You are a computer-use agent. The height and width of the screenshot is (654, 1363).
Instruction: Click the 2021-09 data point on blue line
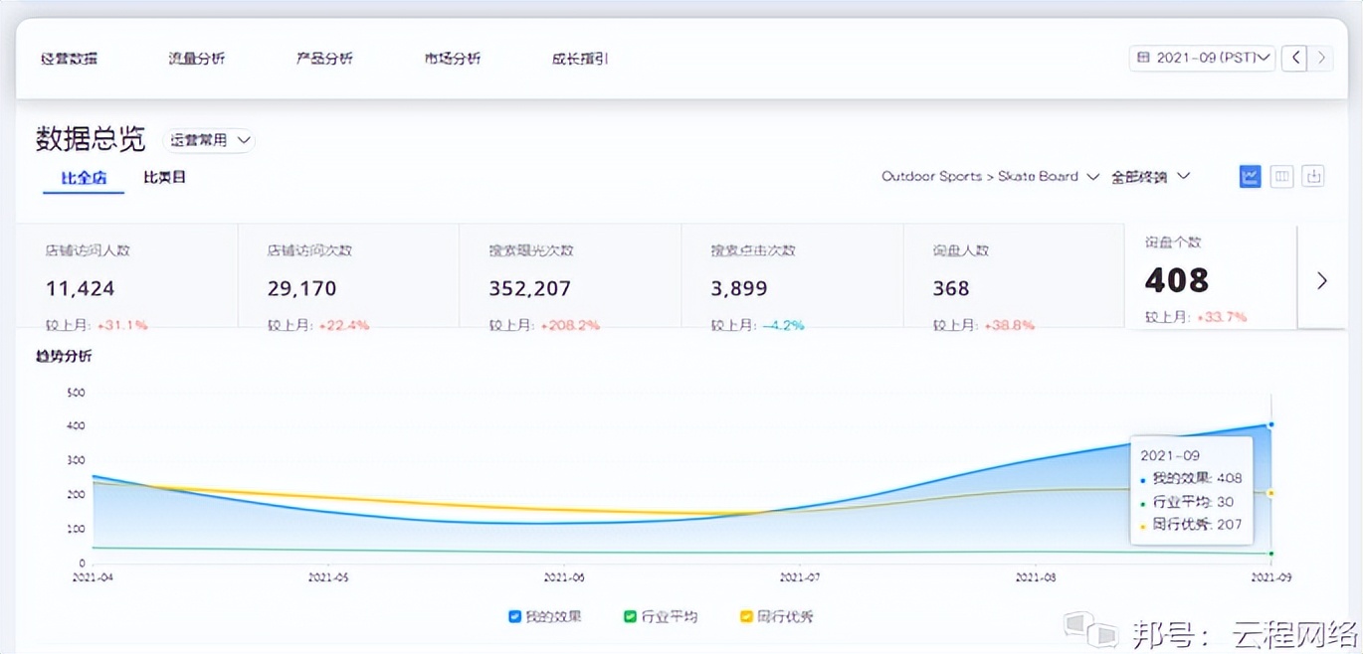point(1271,424)
